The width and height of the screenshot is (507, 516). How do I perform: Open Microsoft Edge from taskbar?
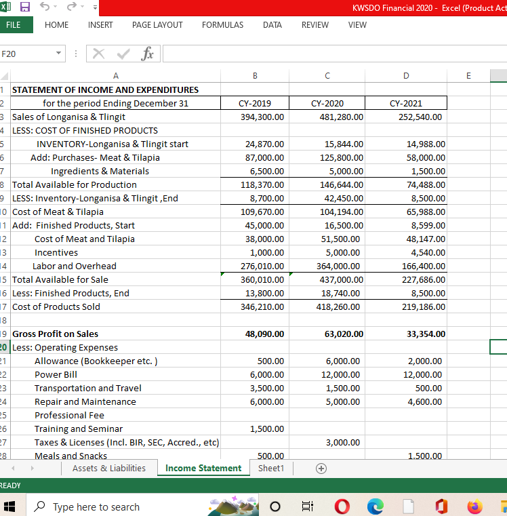click(x=375, y=507)
